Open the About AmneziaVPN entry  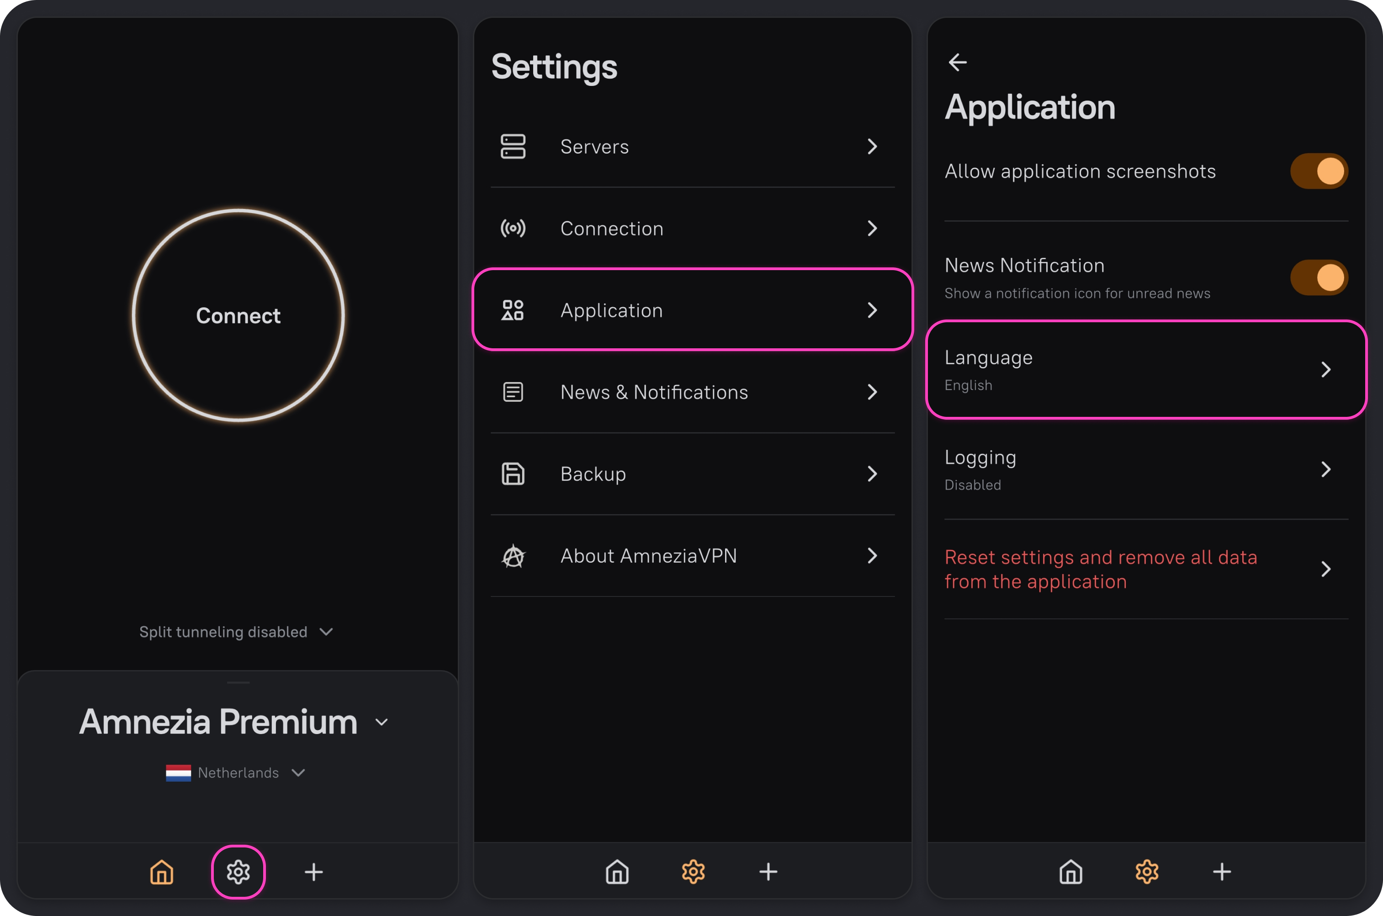[692, 555]
